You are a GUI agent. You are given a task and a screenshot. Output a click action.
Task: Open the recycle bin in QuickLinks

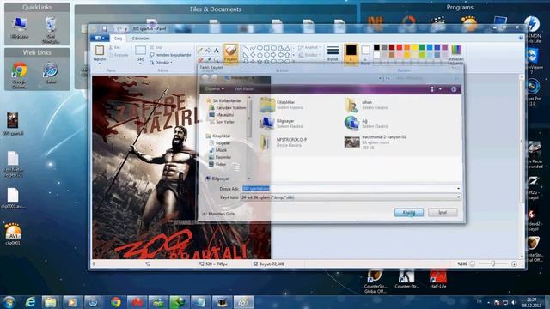tap(51, 30)
